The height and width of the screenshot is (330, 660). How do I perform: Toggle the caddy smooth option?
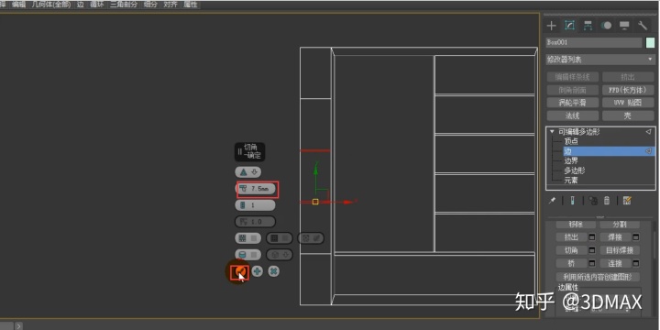point(247,255)
